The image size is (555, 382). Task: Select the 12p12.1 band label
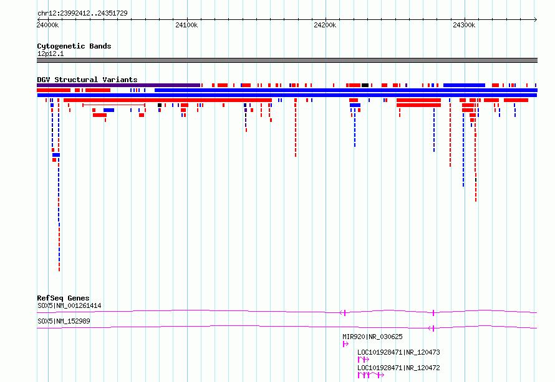pyautogui.click(x=51, y=54)
